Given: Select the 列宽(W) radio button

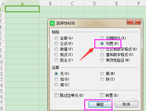Looking at the screenshot, I should point(102,44).
